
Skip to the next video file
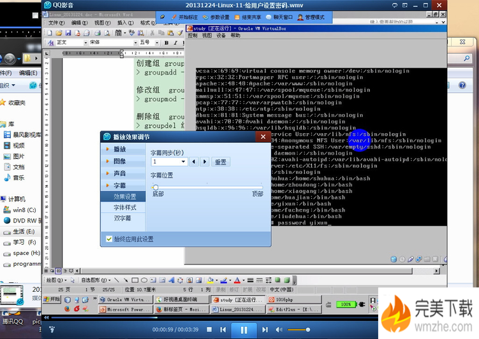(265, 329)
